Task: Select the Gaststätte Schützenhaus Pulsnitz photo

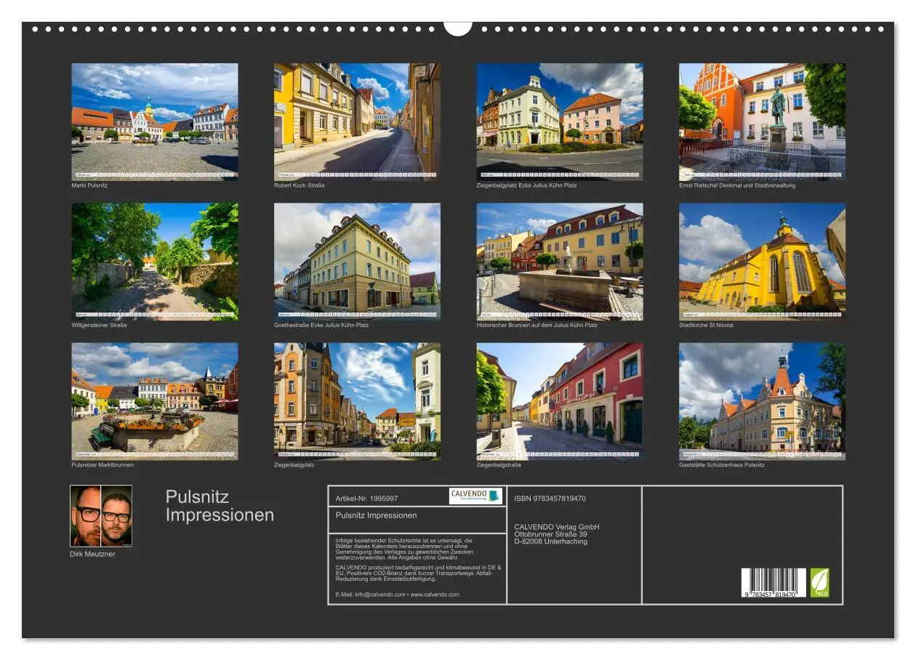Action: pyautogui.click(x=763, y=401)
